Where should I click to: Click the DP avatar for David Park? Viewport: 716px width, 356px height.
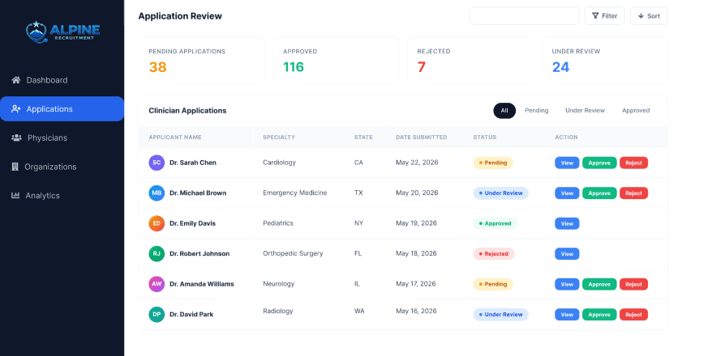[156, 314]
